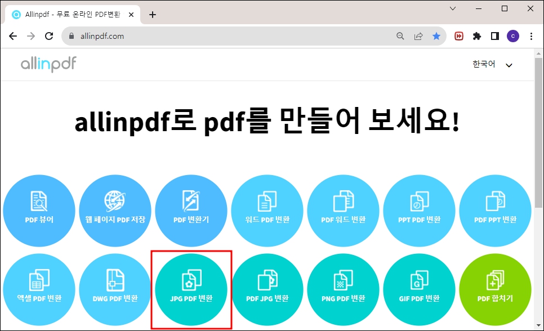Click the scrollbar down arrow

(x=538, y=325)
